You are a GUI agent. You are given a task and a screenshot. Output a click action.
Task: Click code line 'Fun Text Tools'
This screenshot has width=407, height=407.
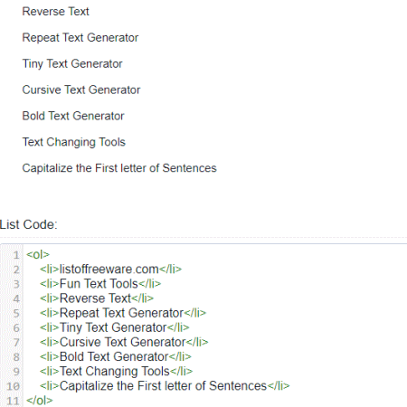[100, 284]
